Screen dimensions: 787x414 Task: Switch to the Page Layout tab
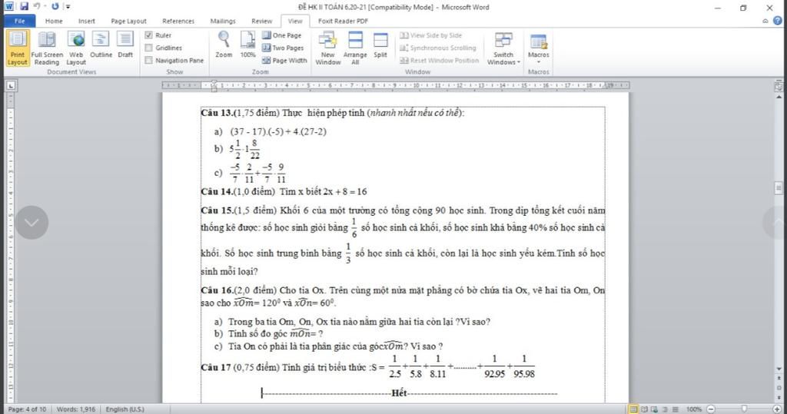128,21
